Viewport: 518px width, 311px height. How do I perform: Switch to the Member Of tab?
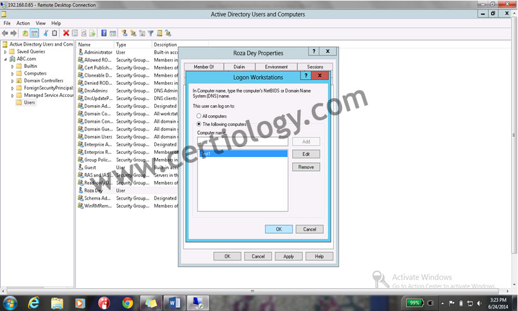pyautogui.click(x=204, y=67)
